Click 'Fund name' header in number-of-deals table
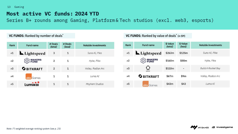 click(x=32, y=45)
